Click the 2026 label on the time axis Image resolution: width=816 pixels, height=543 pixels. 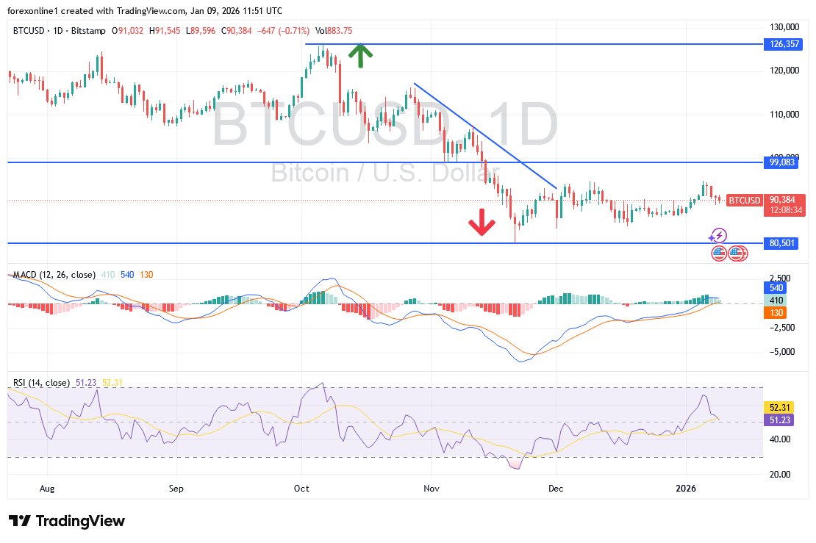tap(687, 488)
